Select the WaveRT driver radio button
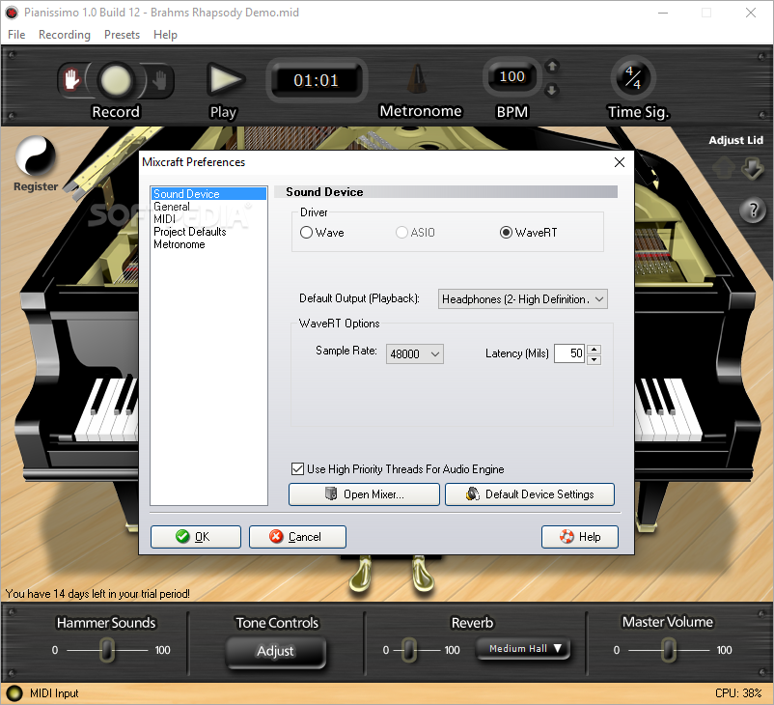This screenshot has width=774, height=705. 506,232
